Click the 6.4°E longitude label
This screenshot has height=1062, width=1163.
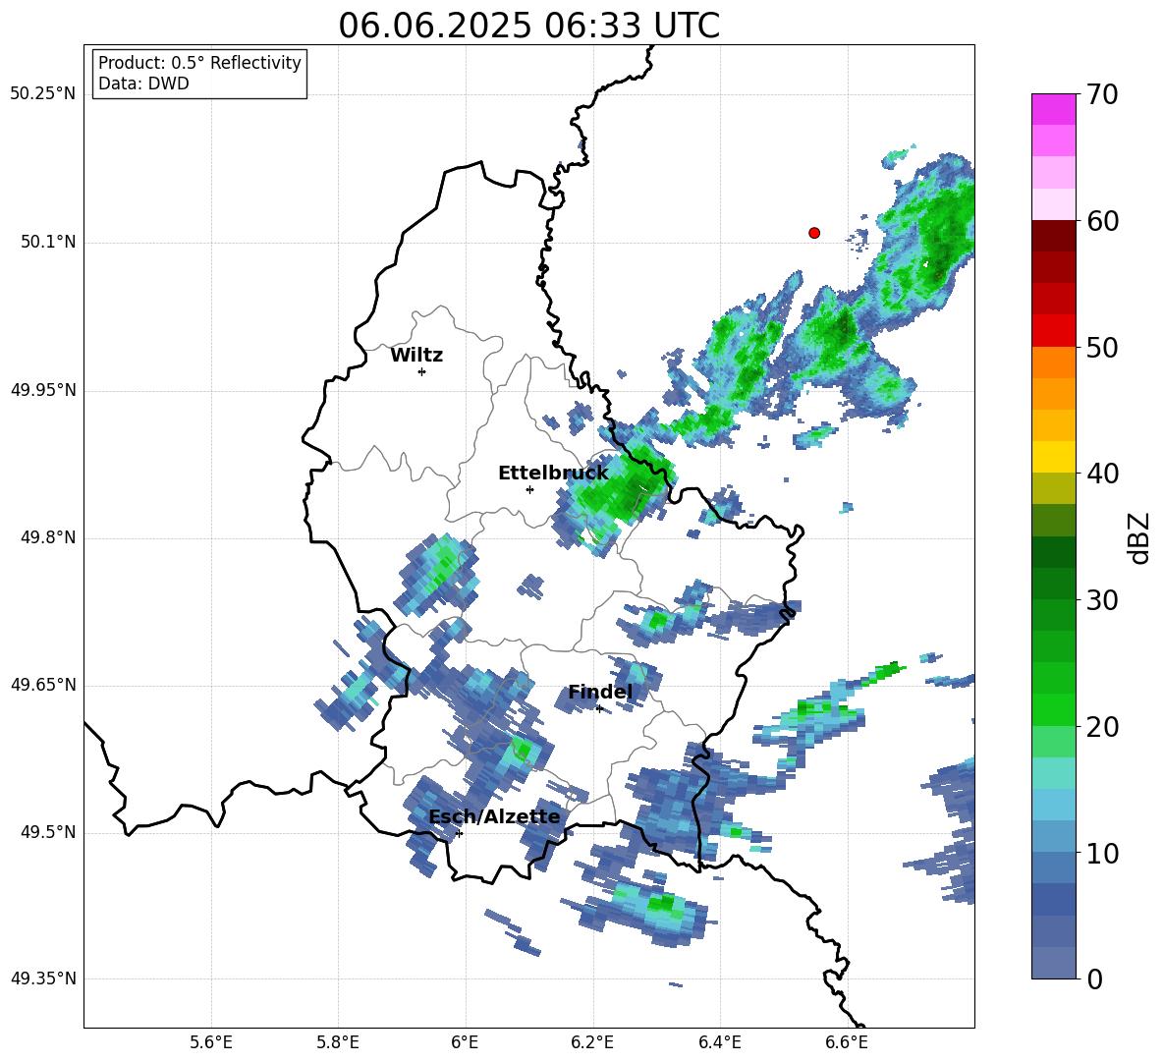pyautogui.click(x=719, y=1042)
